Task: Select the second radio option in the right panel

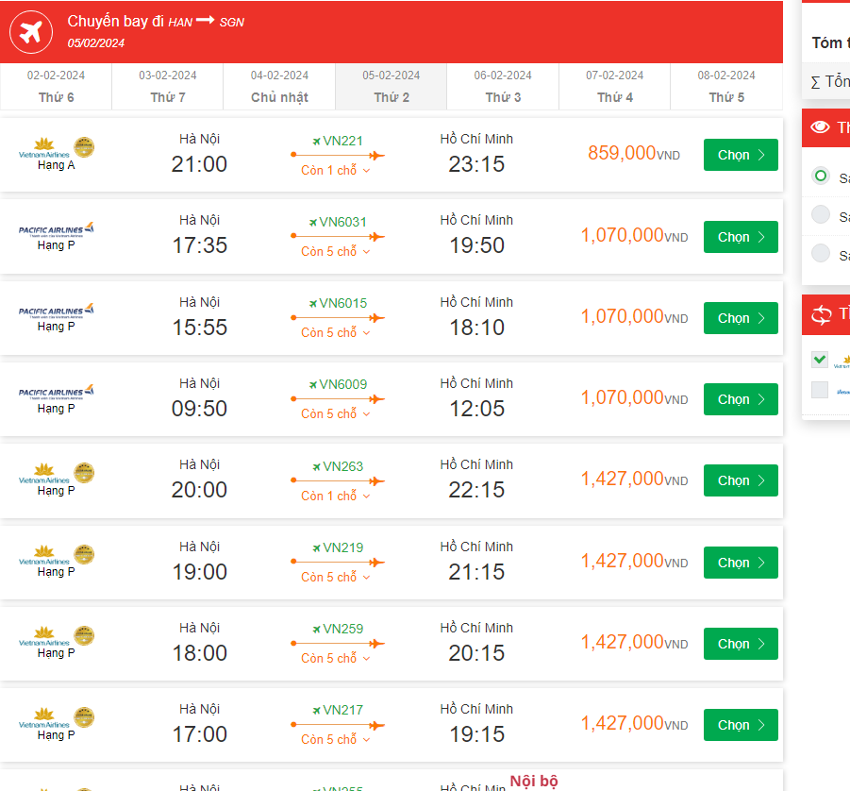Action: click(821, 214)
